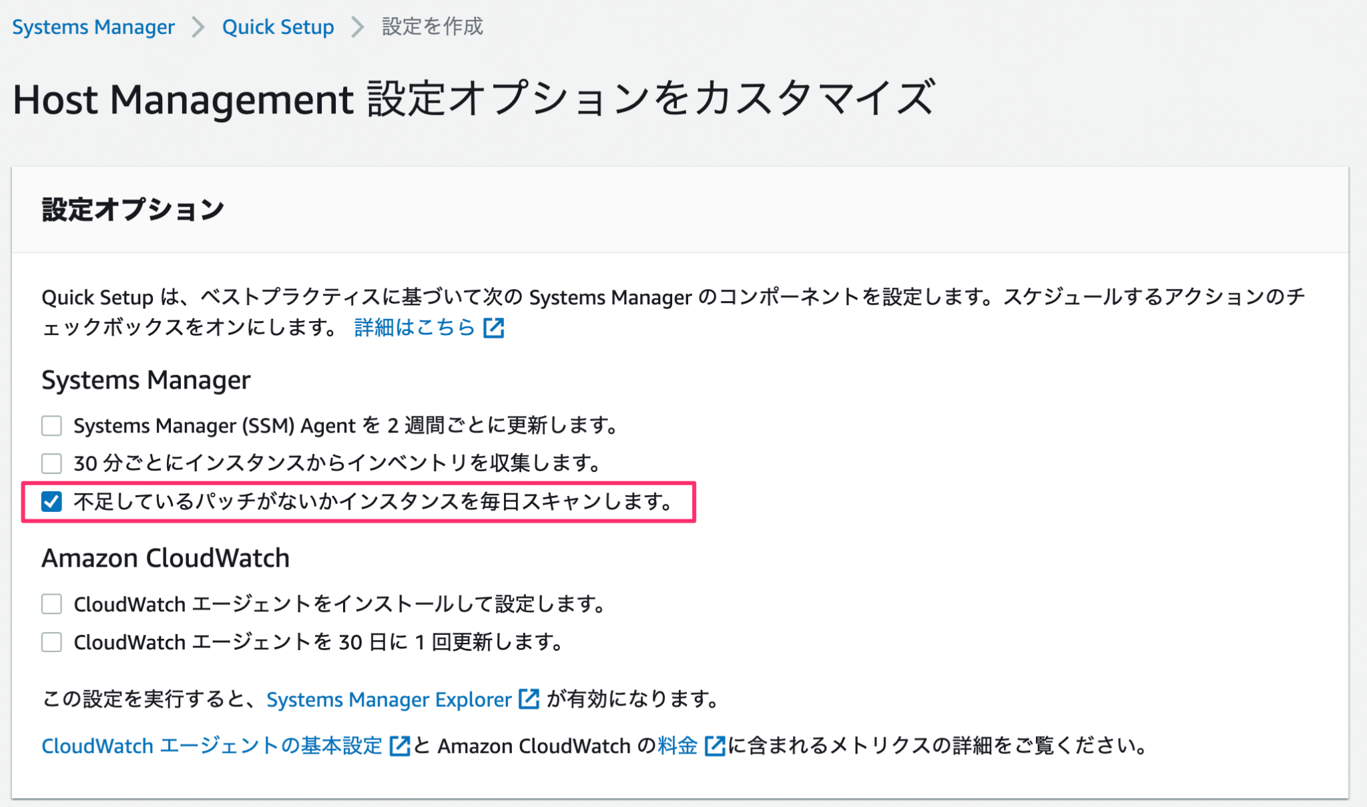Enable CloudWatch agent 30-day update checkbox
This screenshot has width=1367, height=807.
tap(51, 642)
